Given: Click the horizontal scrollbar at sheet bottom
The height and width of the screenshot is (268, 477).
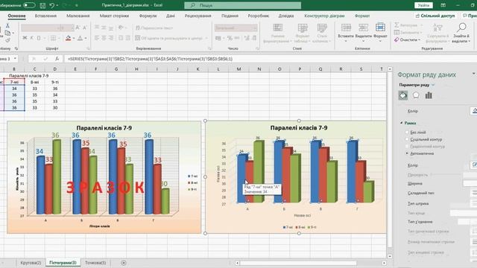Looking at the screenshot, I should 298,263.
